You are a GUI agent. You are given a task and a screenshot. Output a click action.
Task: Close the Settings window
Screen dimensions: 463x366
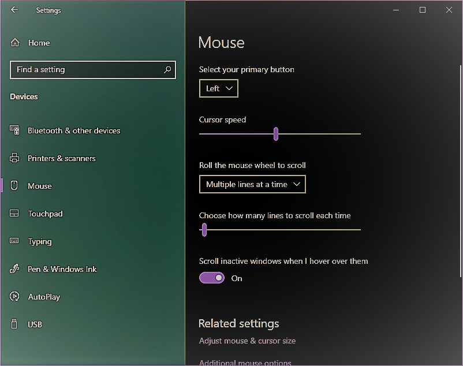coord(449,10)
